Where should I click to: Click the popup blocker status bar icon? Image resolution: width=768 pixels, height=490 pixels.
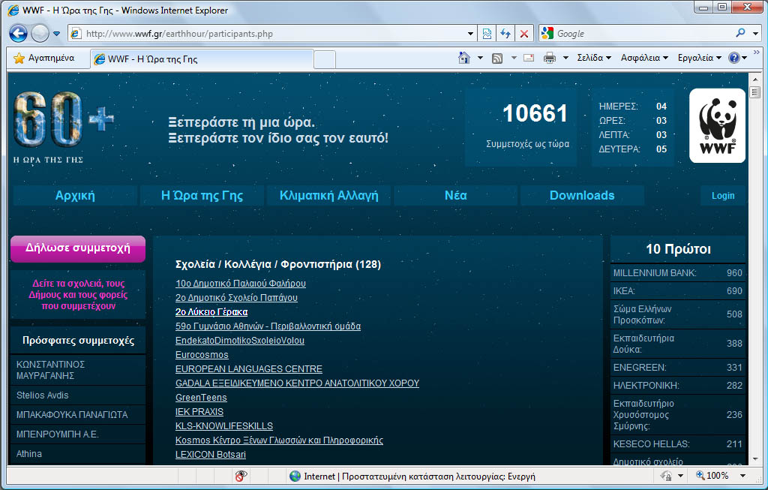(x=241, y=476)
